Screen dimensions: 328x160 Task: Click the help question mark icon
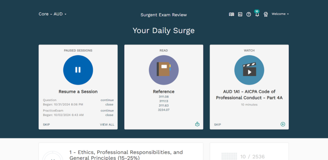click(249, 14)
